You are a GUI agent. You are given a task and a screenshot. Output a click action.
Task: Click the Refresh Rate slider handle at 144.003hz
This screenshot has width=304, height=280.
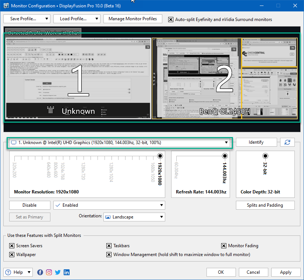point(225,156)
